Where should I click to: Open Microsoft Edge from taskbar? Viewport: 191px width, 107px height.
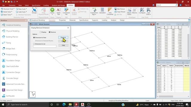64,104
